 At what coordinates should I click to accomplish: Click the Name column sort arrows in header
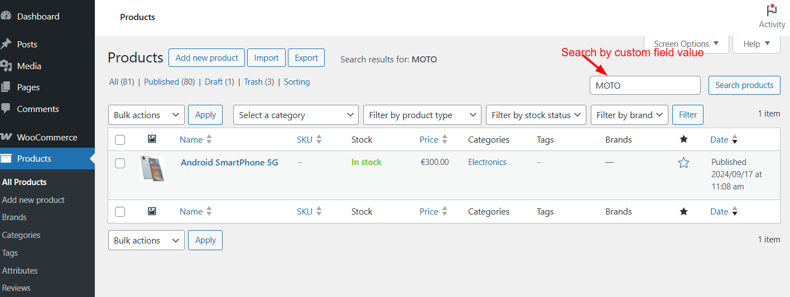point(209,139)
